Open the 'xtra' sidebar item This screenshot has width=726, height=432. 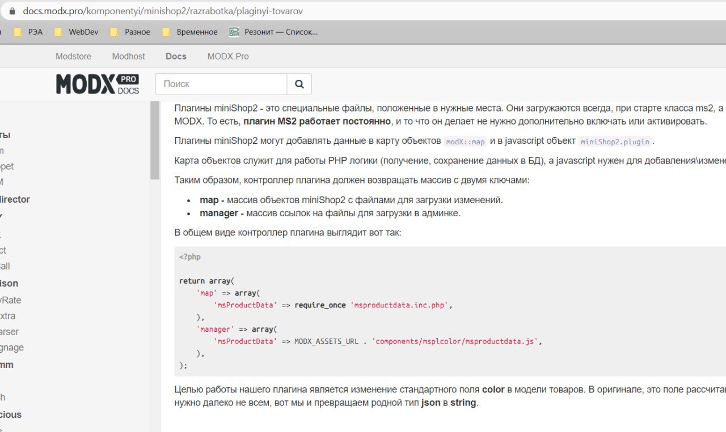8,316
